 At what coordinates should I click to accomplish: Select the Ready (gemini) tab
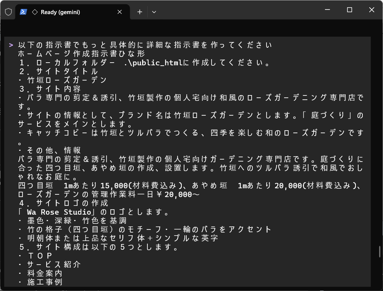[x=73, y=12]
